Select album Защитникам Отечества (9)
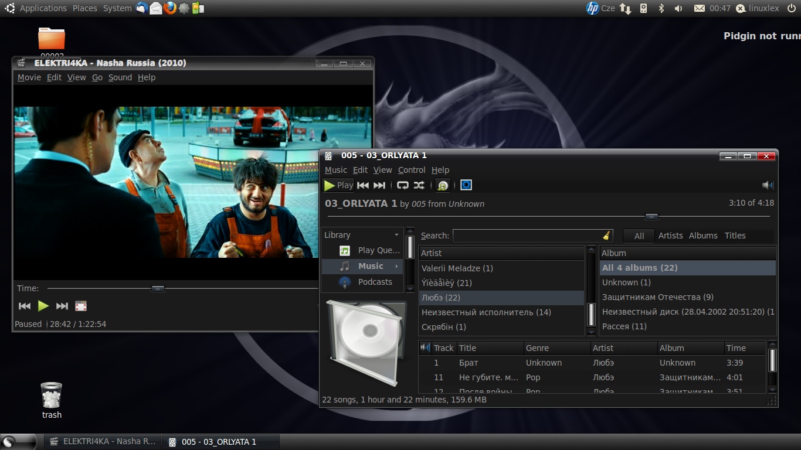The height and width of the screenshot is (450, 801). click(x=688, y=297)
